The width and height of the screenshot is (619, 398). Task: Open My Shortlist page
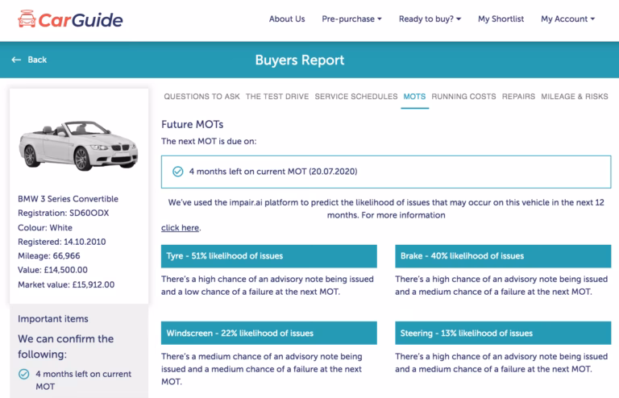click(x=500, y=19)
